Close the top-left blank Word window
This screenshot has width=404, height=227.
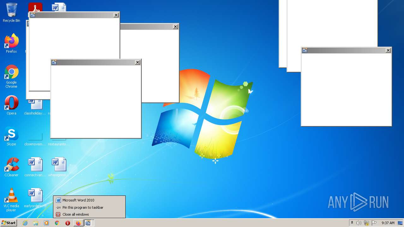click(116, 15)
